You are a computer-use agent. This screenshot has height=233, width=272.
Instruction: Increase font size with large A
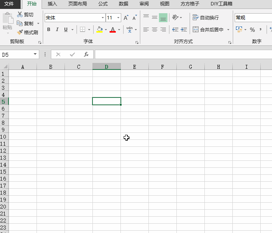click(x=126, y=18)
